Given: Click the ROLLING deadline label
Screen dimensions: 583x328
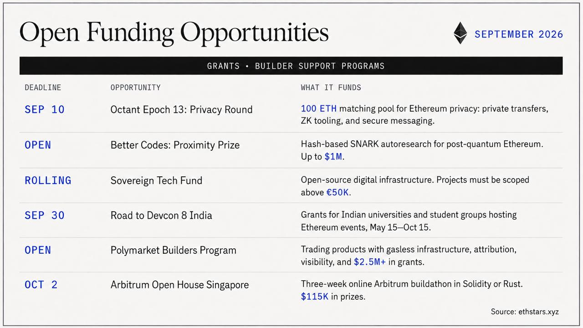Looking at the screenshot, I should tap(48, 180).
